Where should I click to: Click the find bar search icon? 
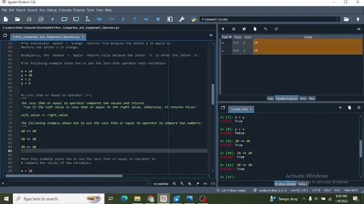[174, 184]
